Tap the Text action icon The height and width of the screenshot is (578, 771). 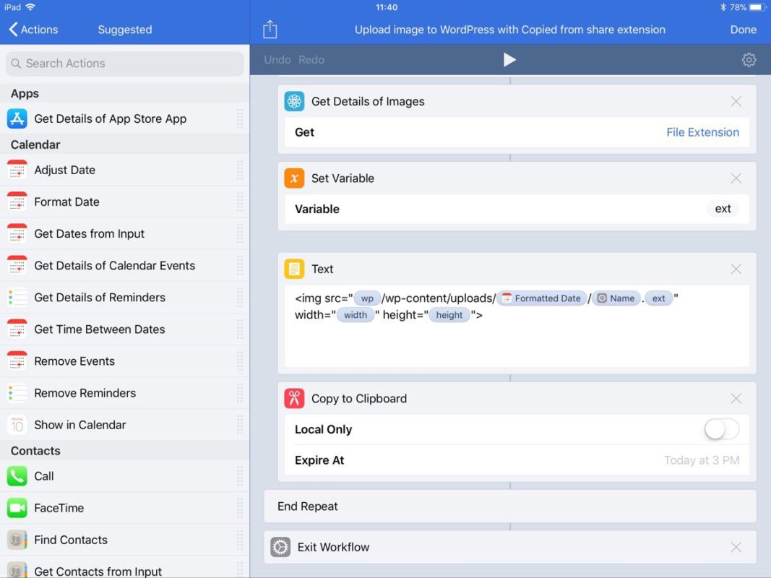click(x=294, y=269)
